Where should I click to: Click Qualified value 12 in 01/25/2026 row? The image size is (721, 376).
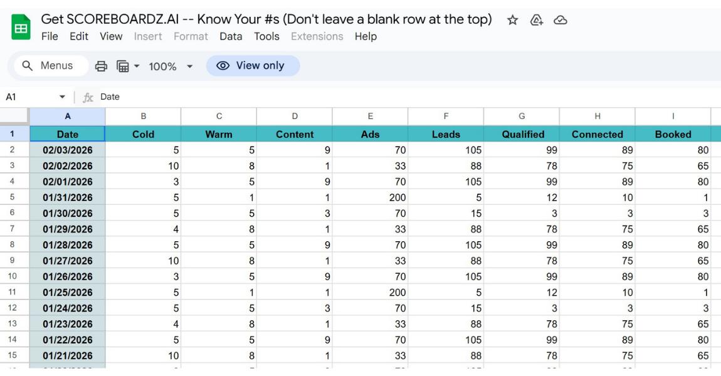point(522,293)
